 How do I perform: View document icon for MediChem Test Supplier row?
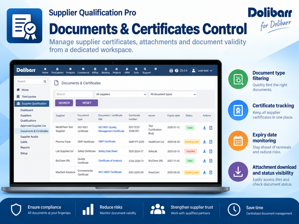pos(211,128)
